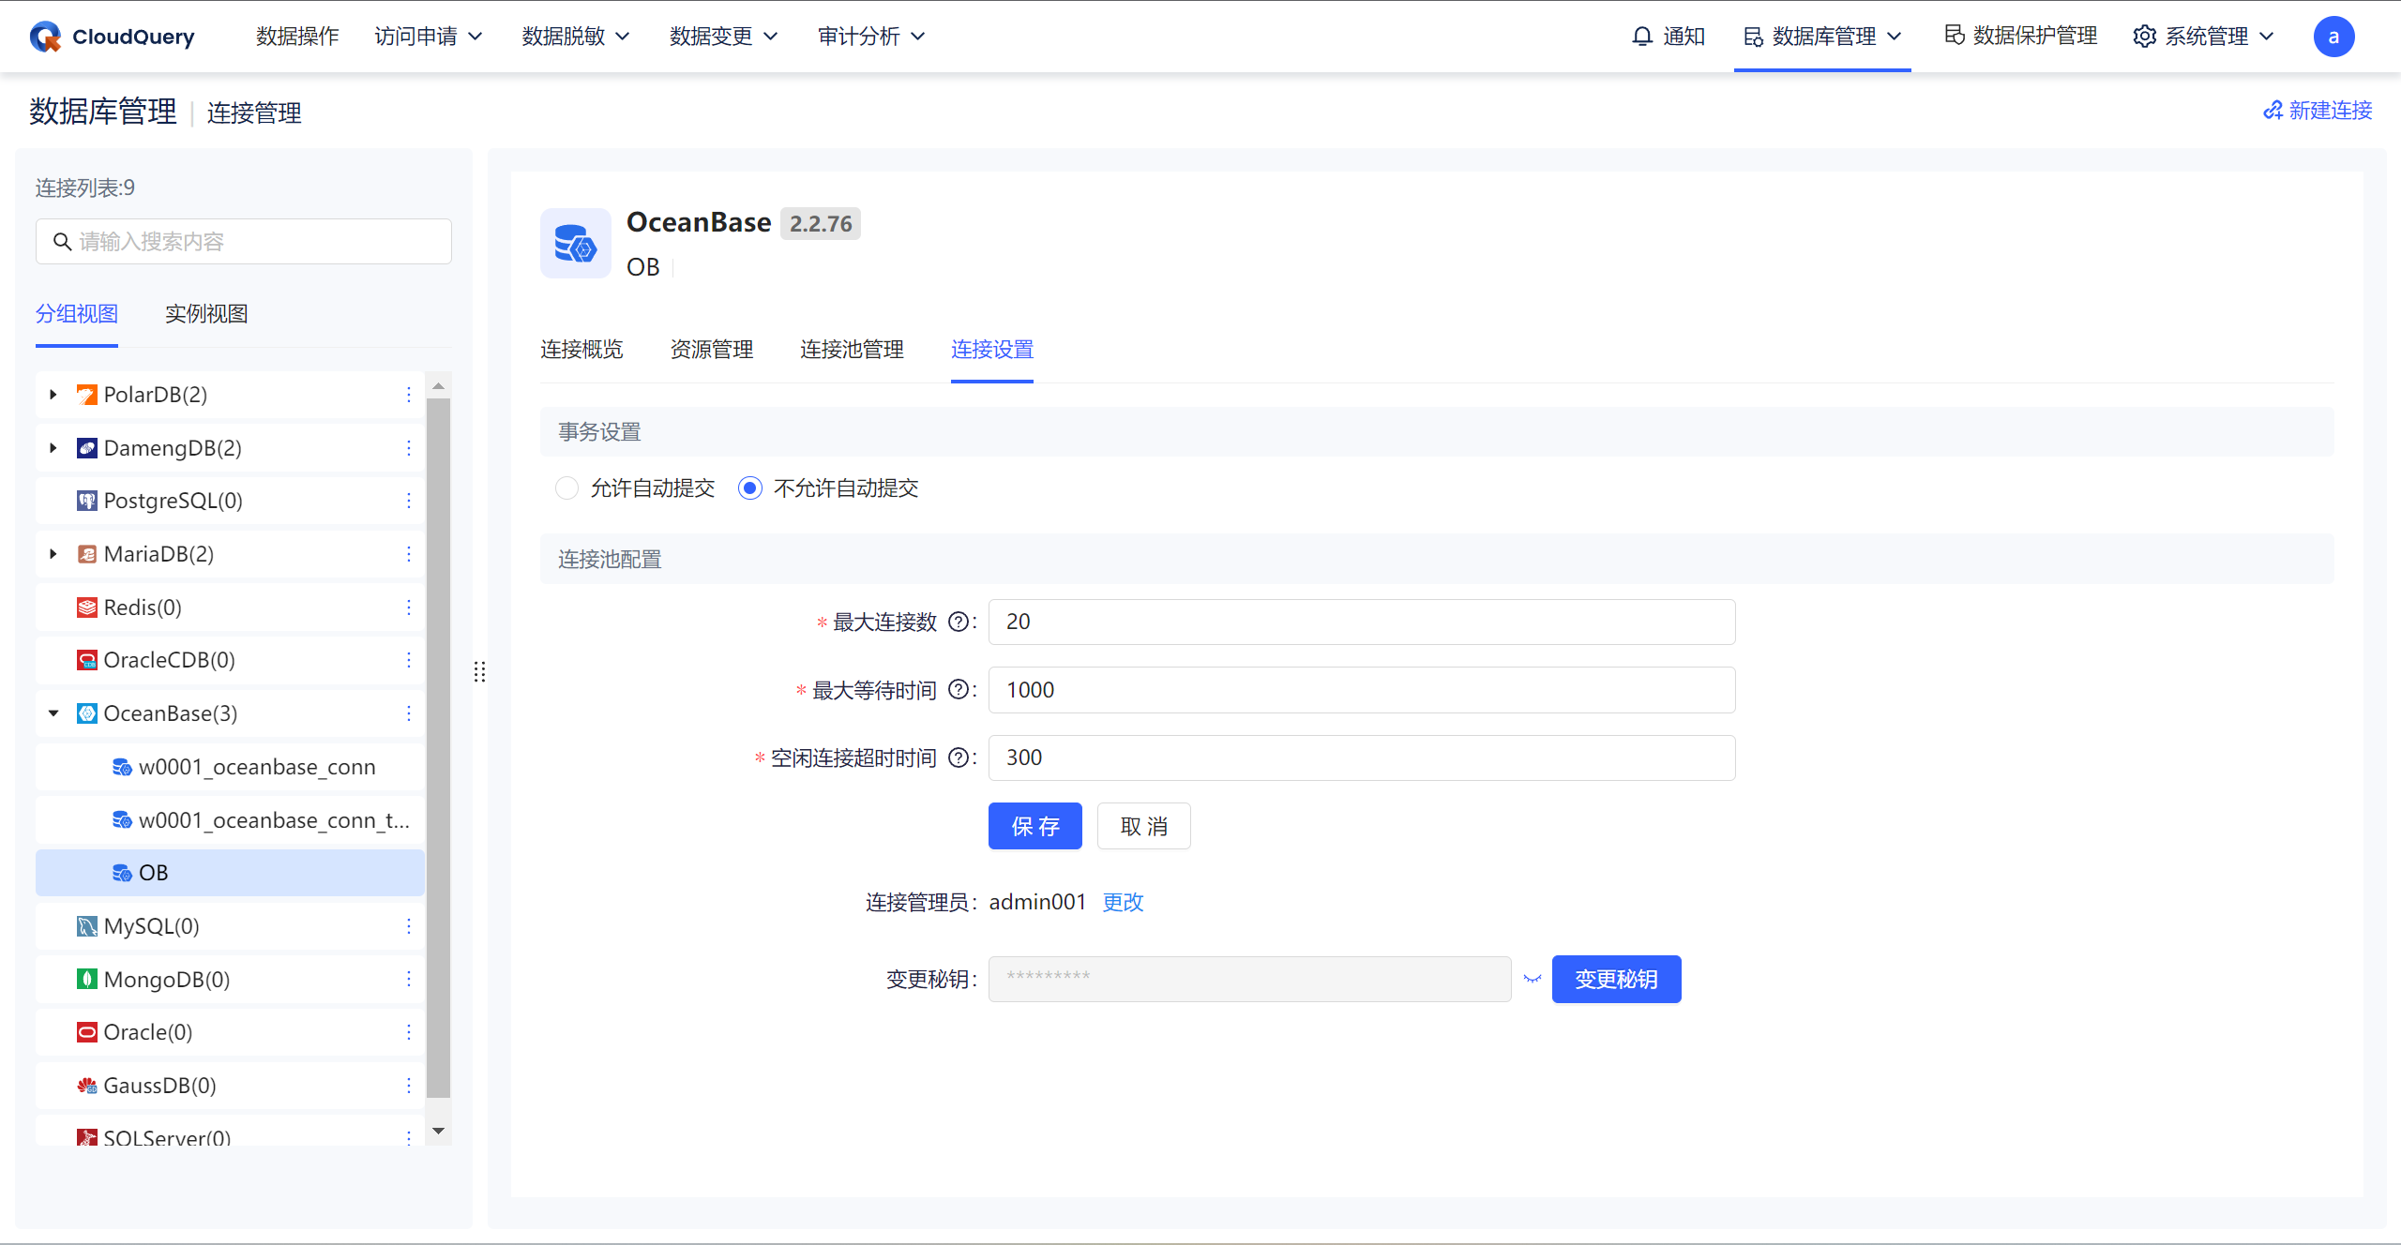Image resolution: width=2401 pixels, height=1245 pixels.
Task: Click the connection list scrollbar down arrow
Action: pos(438,1132)
